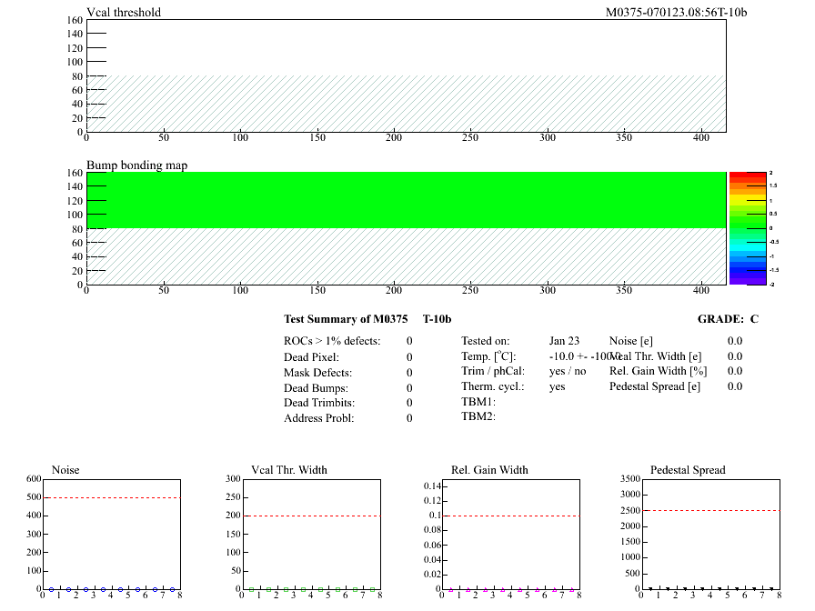The height and width of the screenshot is (611, 815).
Task: Click the "Pedestal Spread" plot title
Action: (x=688, y=470)
